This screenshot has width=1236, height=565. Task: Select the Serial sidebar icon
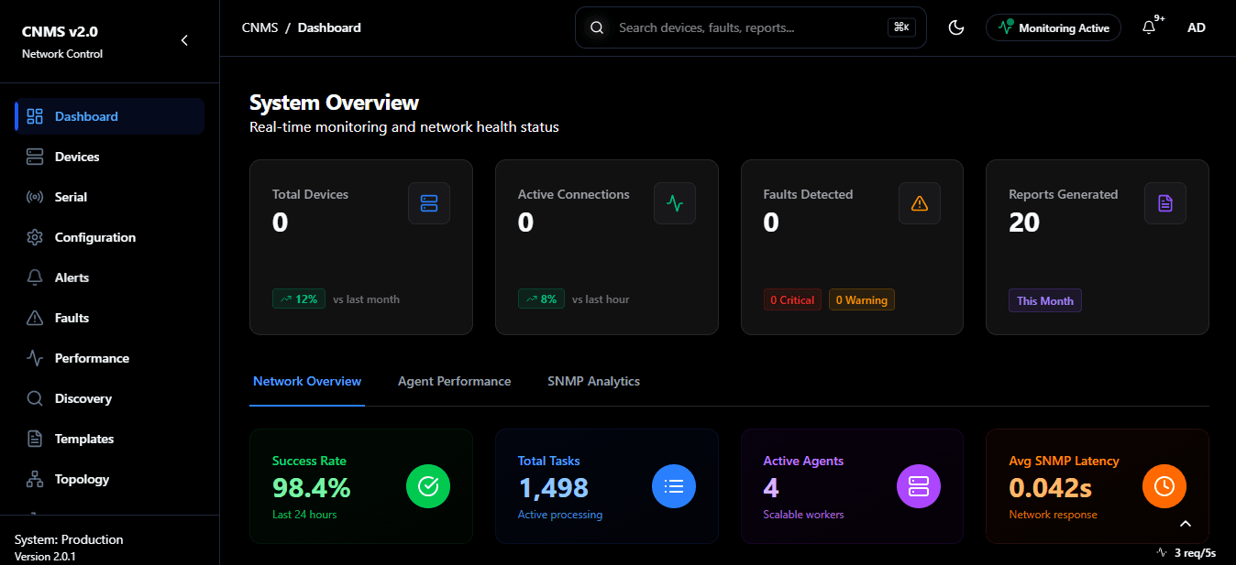[34, 196]
